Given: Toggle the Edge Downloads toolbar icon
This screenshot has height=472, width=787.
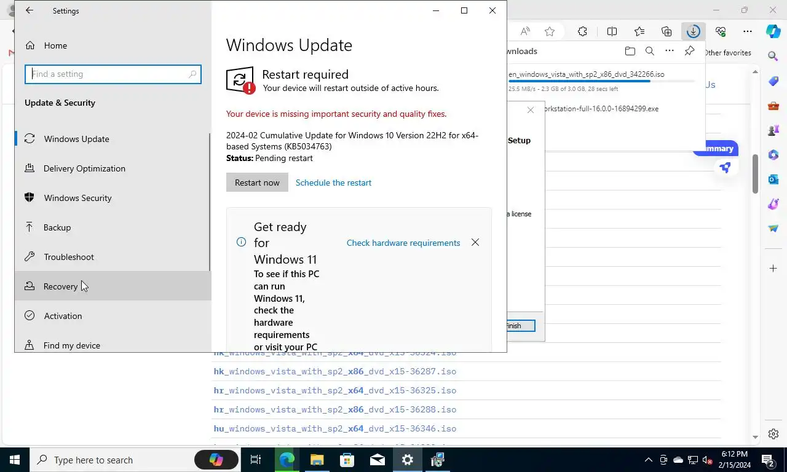Looking at the screenshot, I should [x=693, y=31].
